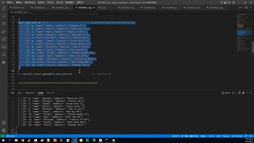The height and width of the screenshot is (143, 254).
Task: Open notifications bell in status bar
Action: point(250,136)
